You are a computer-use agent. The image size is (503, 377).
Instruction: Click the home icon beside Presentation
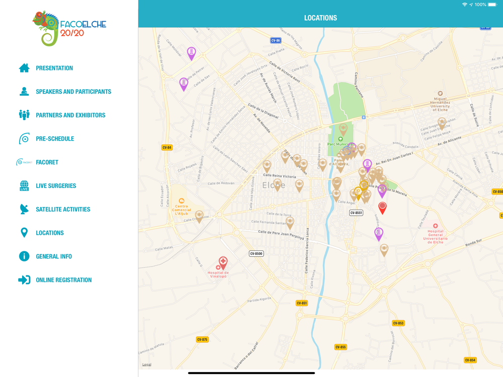pos(24,68)
